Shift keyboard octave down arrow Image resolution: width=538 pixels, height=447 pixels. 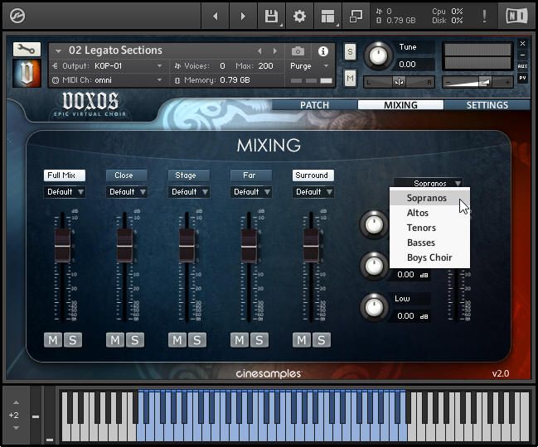tap(16, 428)
